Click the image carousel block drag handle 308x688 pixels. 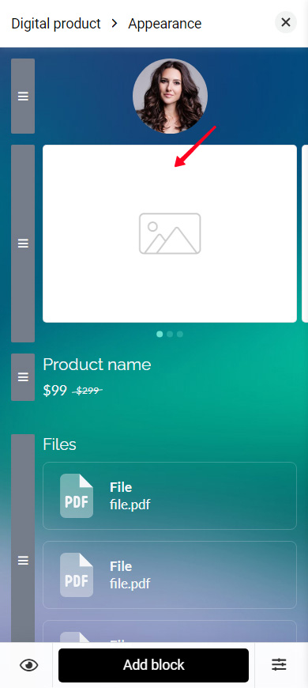coord(23,244)
